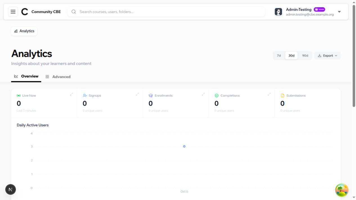This screenshot has width=356, height=200.
Task: Click 'Insights about your learners and content'
Action: [x=51, y=63]
